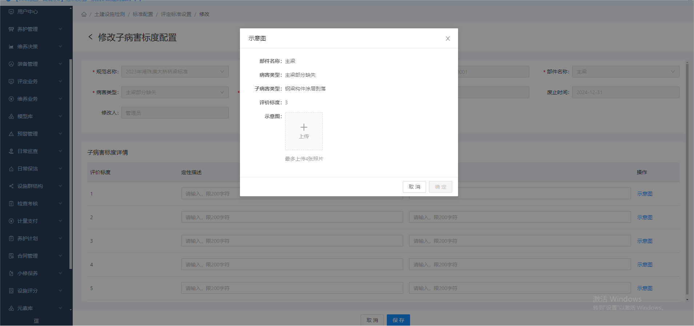Viewport: 694px width, 326px height.
Task: Click the 修改人 field
Action: click(x=175, y=113)
